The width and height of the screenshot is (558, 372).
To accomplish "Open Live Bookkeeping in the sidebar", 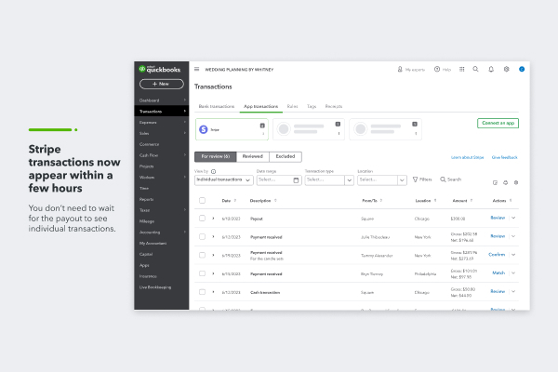I will click(x=155, y=287).
